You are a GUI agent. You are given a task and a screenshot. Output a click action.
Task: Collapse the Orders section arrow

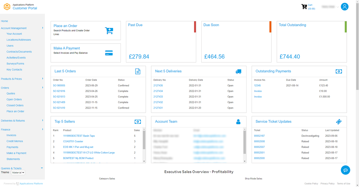(x=43, y=88)
